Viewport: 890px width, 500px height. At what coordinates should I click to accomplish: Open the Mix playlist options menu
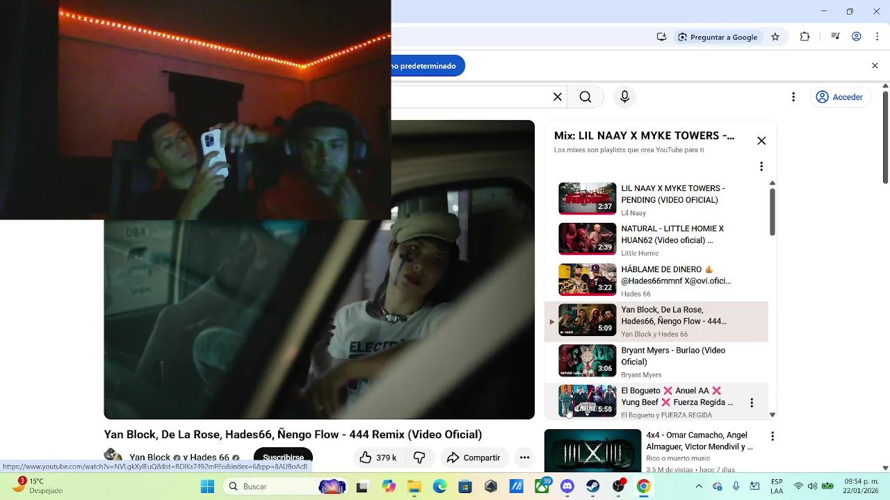click(x=761, y=167)
